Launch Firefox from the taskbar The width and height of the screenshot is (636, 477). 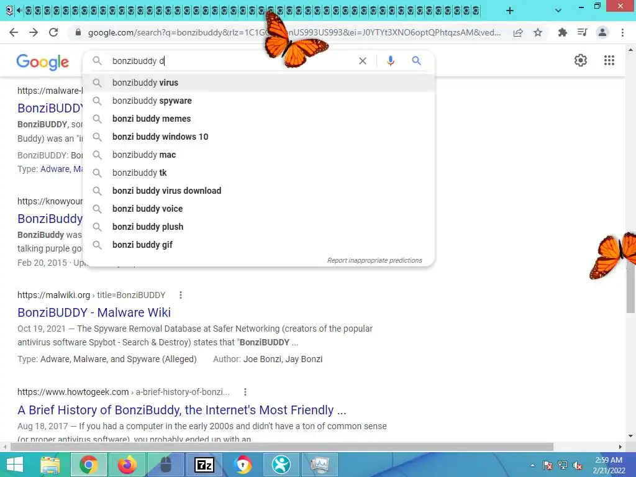click(127, 465)
